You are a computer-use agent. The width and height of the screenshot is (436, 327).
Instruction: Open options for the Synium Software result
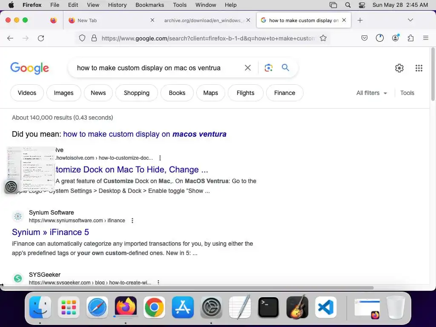point(132,221)
